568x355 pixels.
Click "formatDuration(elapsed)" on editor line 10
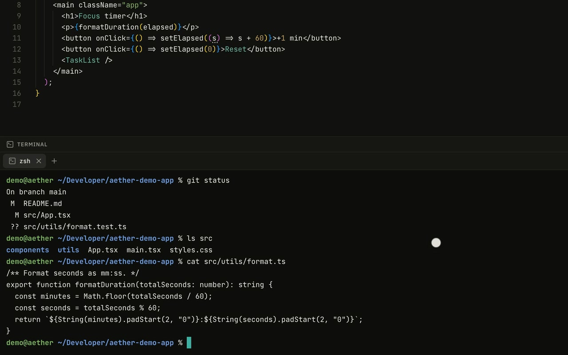coord(128,27)
